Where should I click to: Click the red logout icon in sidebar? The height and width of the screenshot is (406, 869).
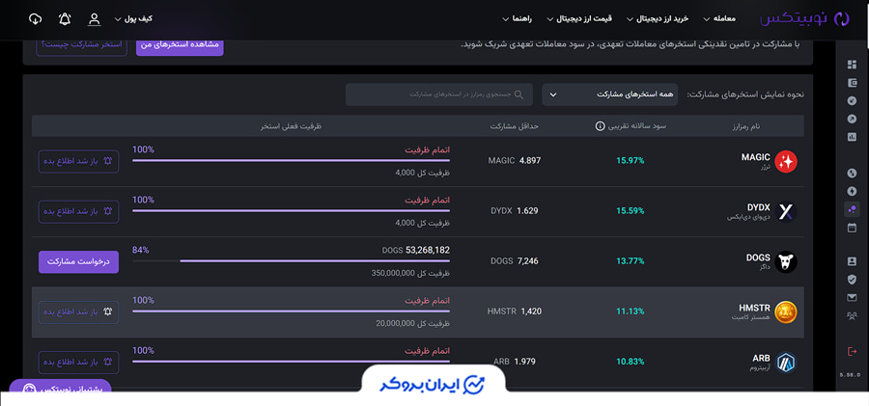(x=852, y=351)
